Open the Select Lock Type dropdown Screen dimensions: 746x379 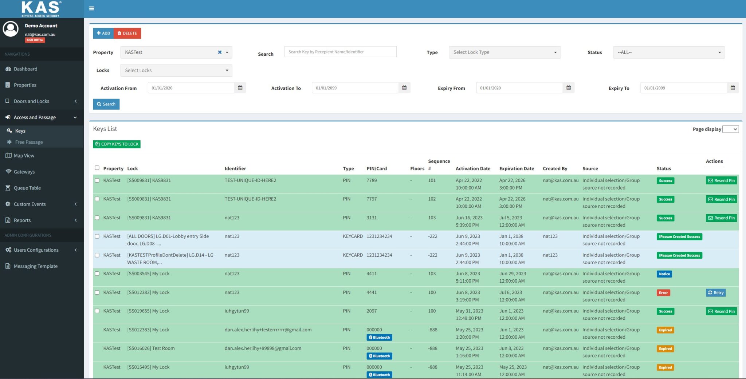pos(504,52)
